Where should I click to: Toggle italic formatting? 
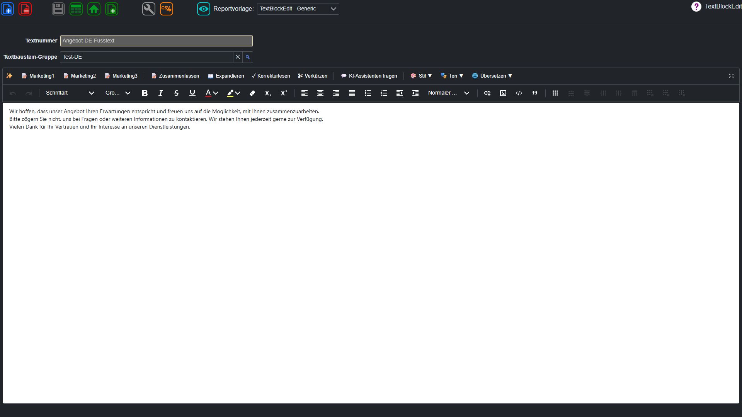point(161,93)
